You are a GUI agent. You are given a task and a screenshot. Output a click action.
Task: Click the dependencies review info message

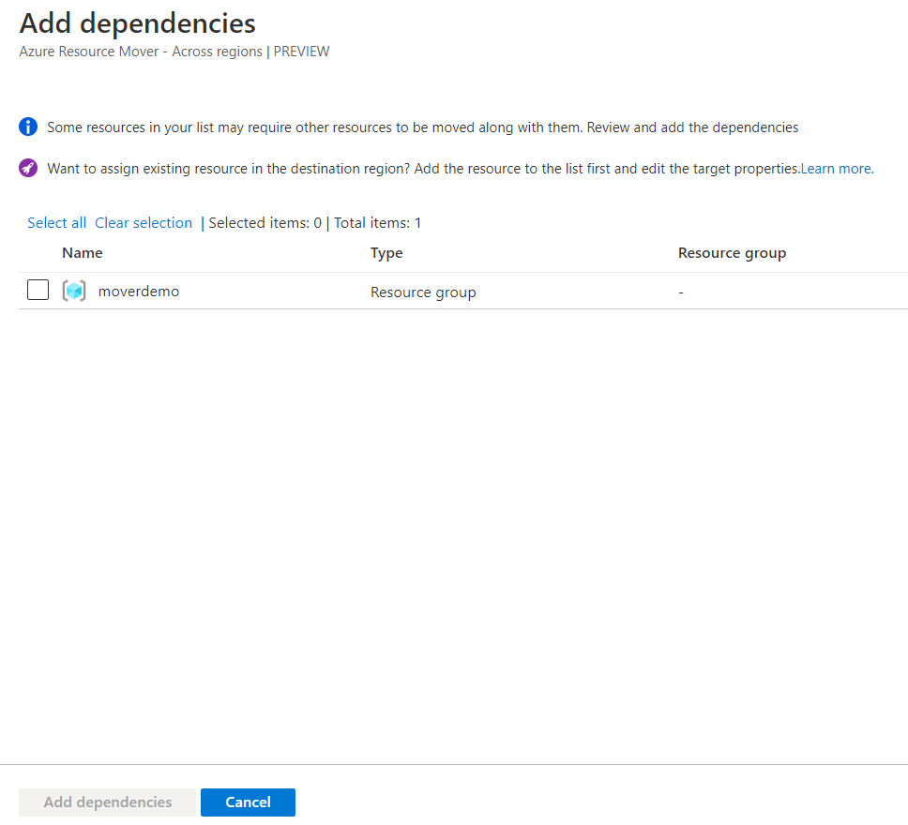pyautogui.click(x=422, y=127)
